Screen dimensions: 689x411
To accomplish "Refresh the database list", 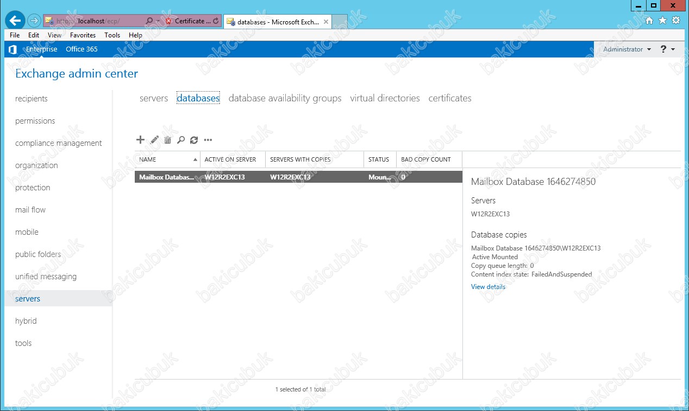I will coord(194,140).
